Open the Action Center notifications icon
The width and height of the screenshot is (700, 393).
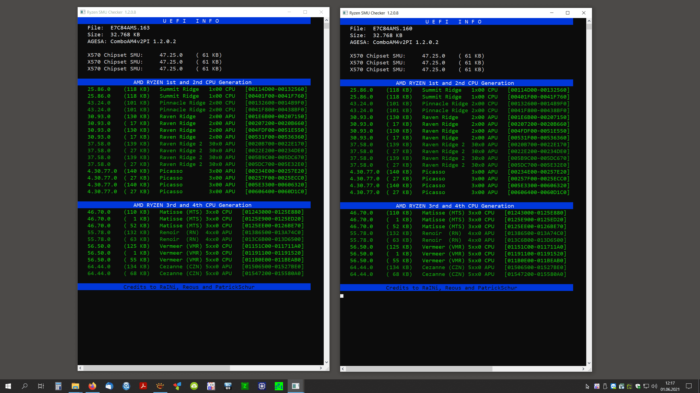(689, 386)
